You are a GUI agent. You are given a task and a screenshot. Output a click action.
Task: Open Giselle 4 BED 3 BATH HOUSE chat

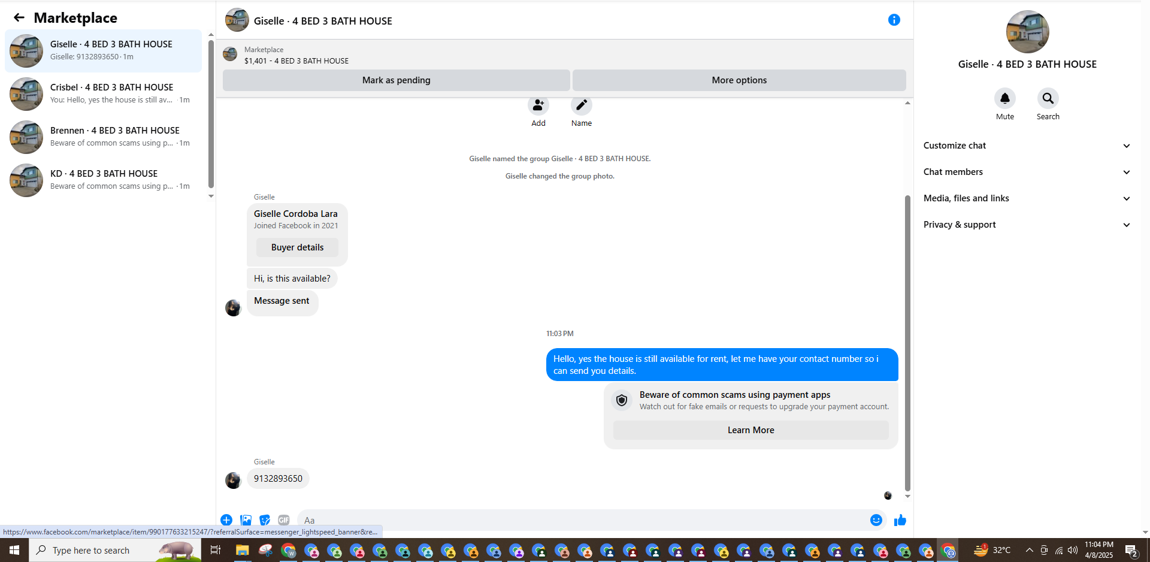[x=104, y=51]
